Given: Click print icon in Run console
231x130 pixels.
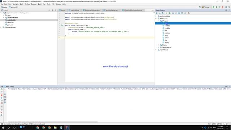Looking at the screenshot, I should pyautogui.click(x=5, y=100).
